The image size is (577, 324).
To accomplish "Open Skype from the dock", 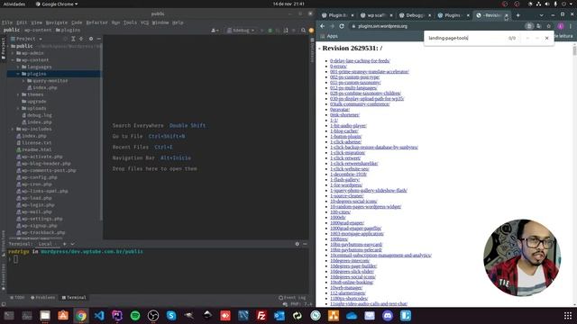I will click(x=171, y=316).
